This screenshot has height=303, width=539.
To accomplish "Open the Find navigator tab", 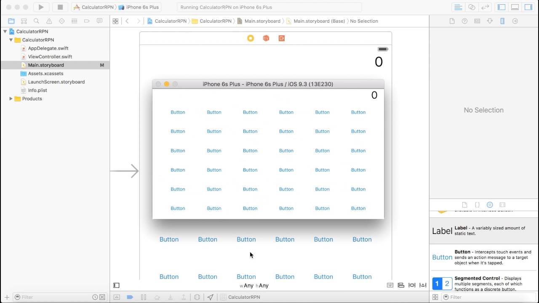I will [37, 21].
